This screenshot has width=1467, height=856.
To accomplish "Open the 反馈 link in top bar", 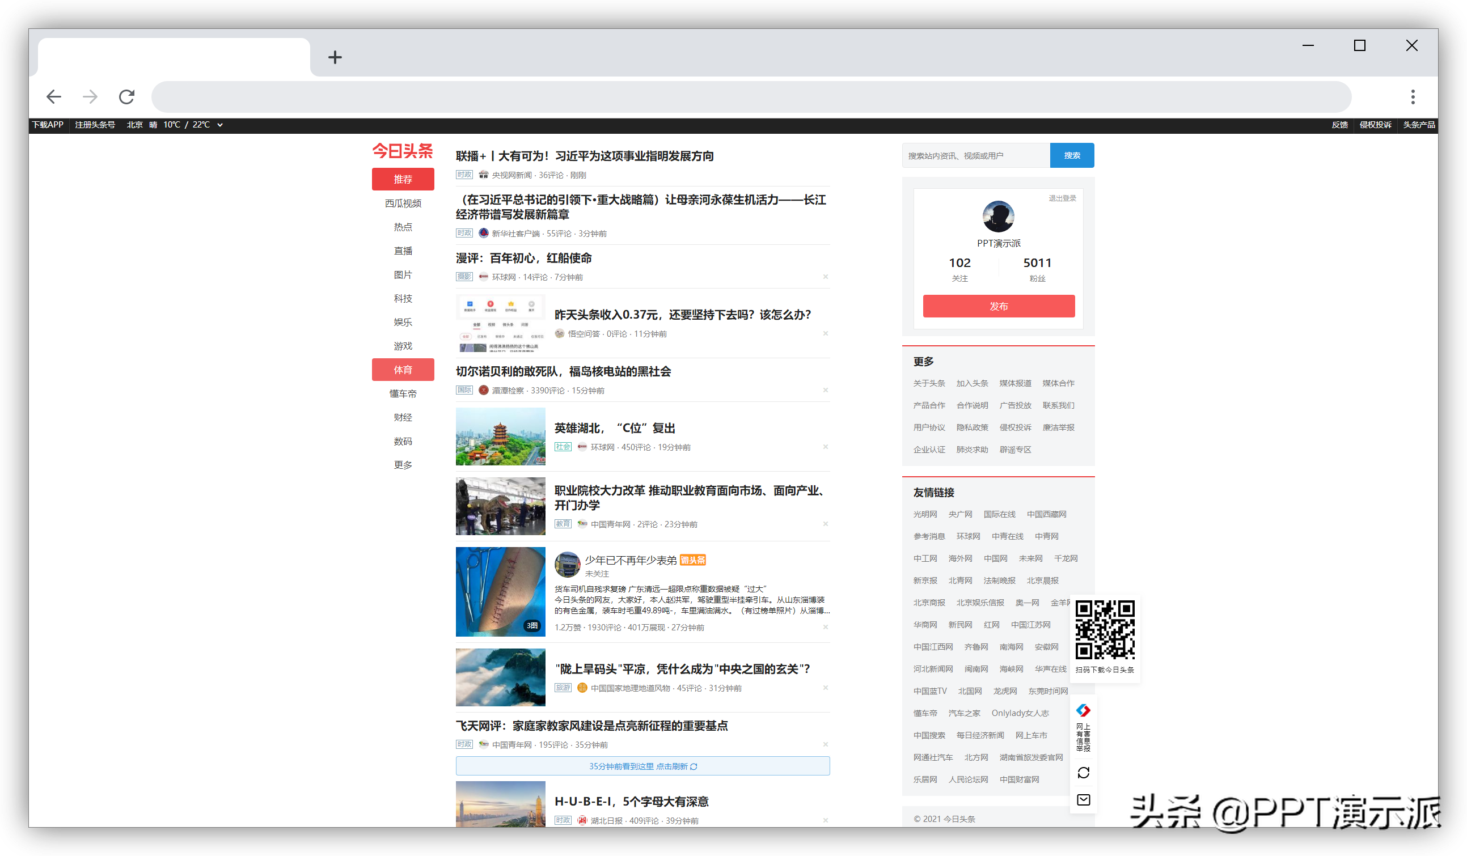I will tap(1339, 125).
